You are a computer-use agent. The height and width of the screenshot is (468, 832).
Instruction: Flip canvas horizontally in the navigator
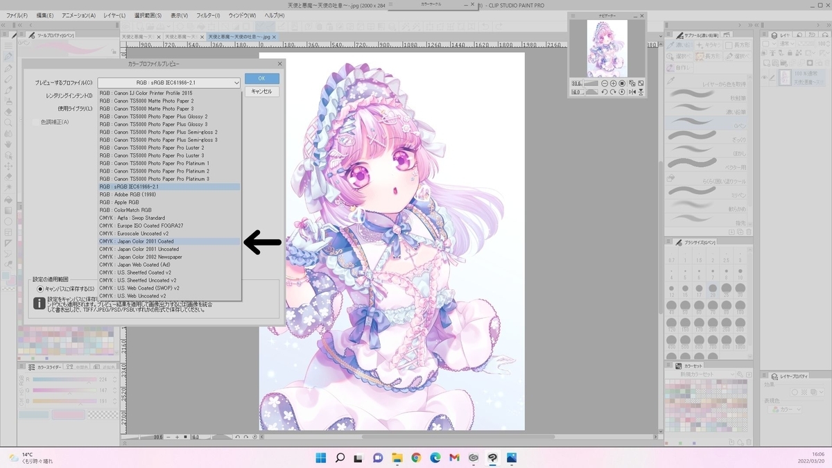(632, 92)
